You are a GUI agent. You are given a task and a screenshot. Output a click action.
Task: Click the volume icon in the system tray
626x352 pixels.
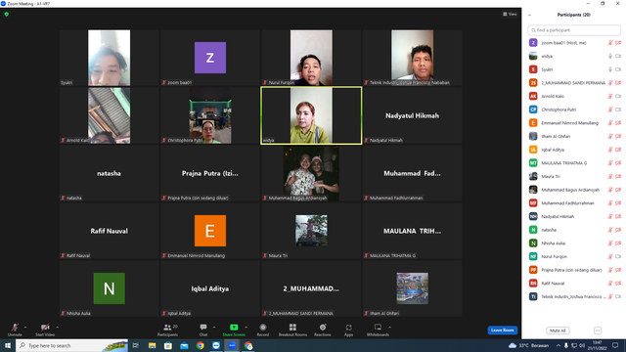582,345
